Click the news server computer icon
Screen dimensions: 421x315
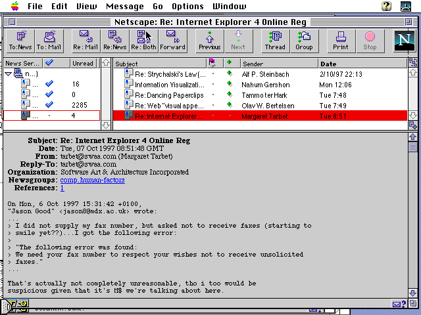coord(18,73)
